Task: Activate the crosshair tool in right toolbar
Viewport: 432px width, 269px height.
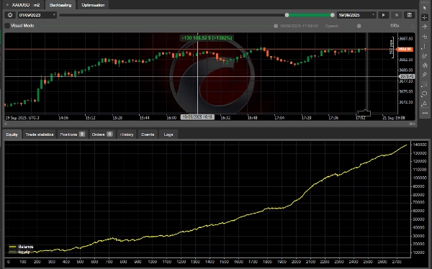Action: pos(425,17)
